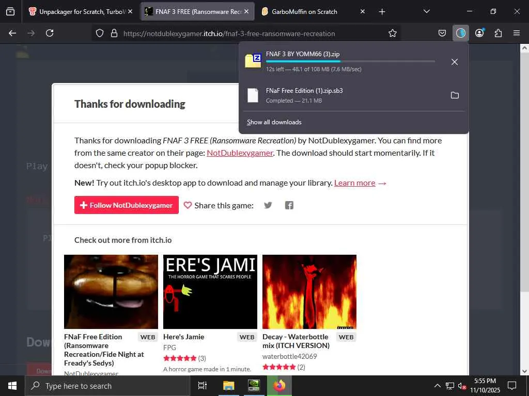Open the notification center icon
This screenshot has height=396, width=529.
(512, 386)
